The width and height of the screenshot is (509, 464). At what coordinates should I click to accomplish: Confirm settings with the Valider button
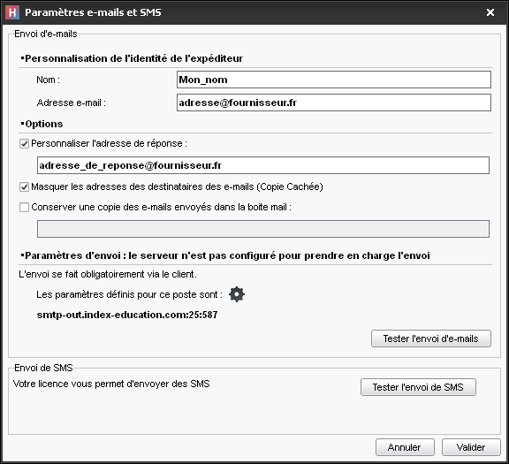[471, 447]
